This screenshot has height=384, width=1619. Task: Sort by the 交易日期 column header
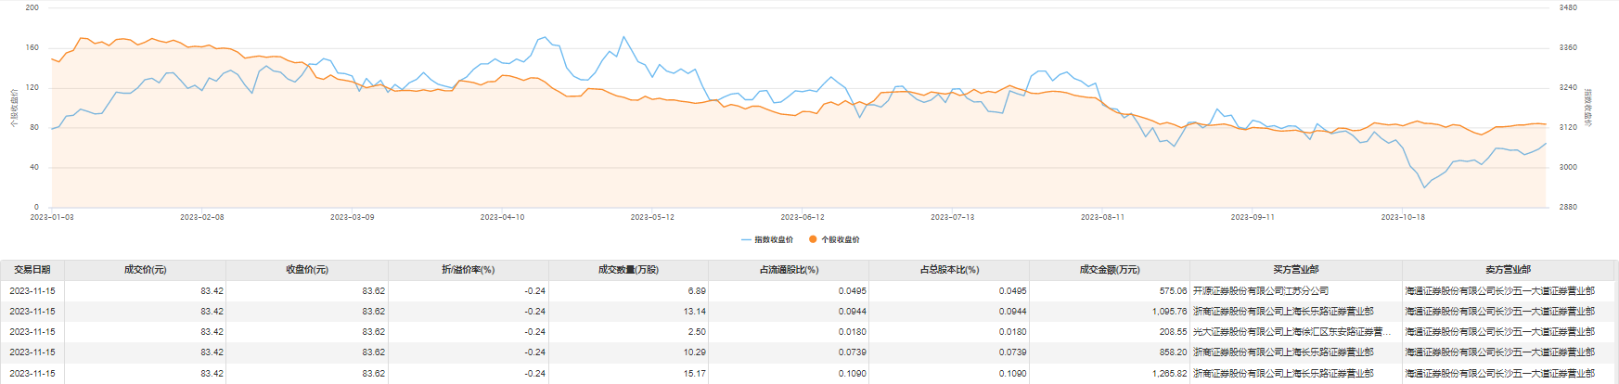[32, 270]
